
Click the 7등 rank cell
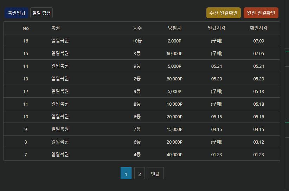(x=137, y=129)
